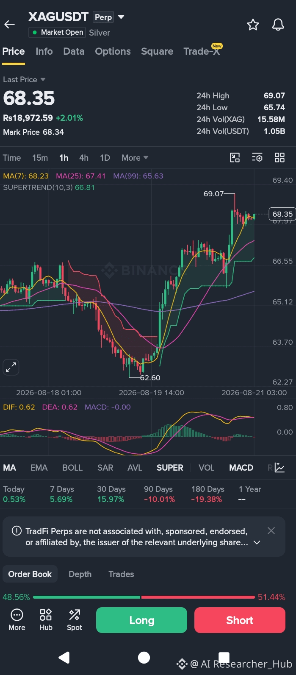Screen dimensions: 296x675
Task: Tap Android recent apps button
Action: click(224, 657)
